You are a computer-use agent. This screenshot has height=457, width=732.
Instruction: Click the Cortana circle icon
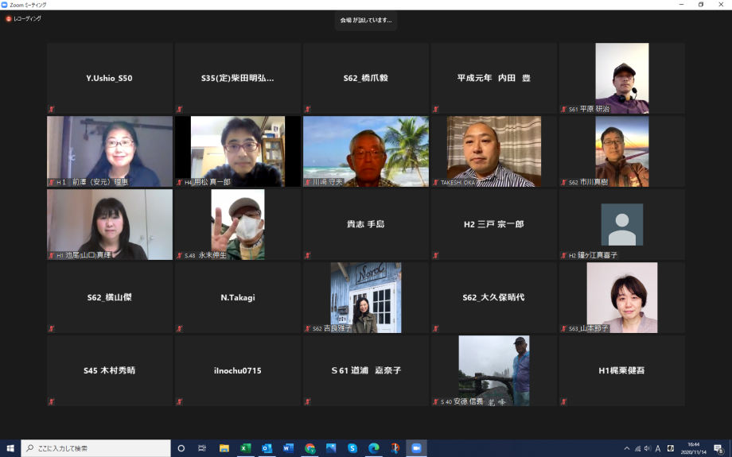(181, 448)
